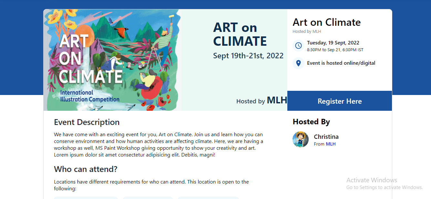Viewport: 431px width, 199px height.
Task: Click the Register Here button
Action: click(x=340, y=101)
